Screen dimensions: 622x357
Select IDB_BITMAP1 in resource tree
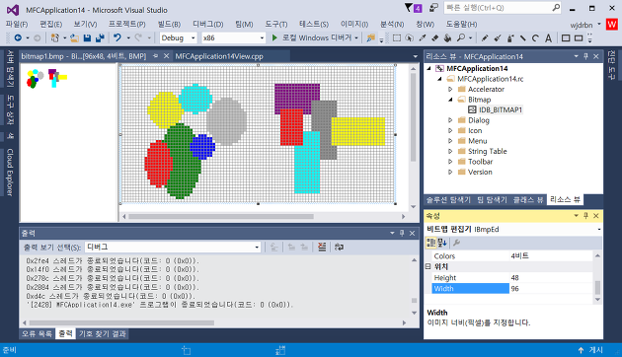(500, 109)
